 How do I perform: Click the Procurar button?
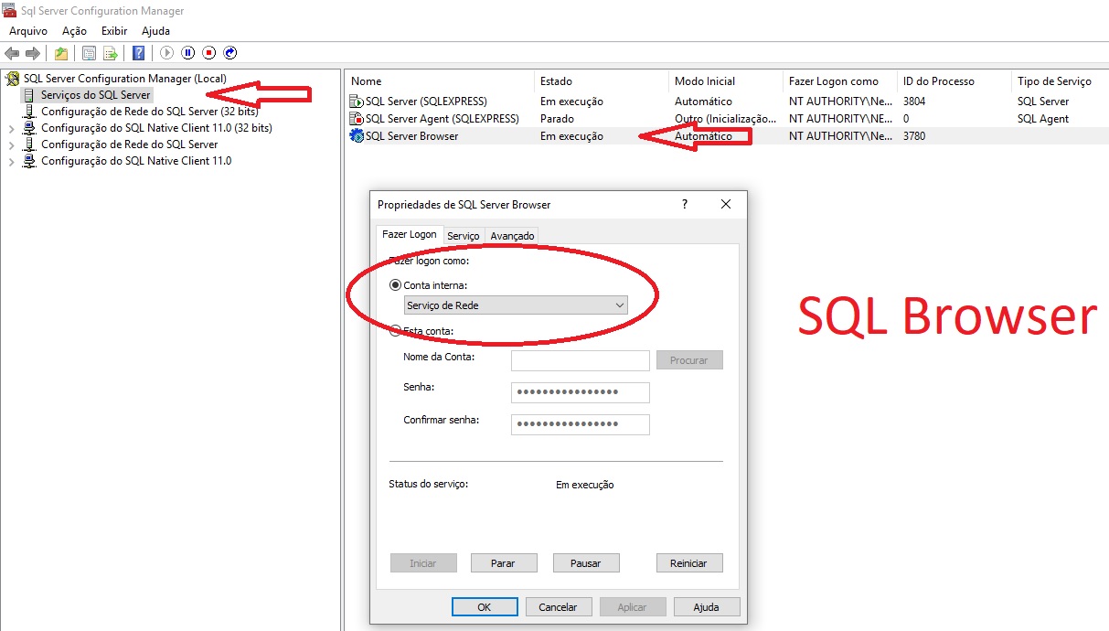pos(689,360)
